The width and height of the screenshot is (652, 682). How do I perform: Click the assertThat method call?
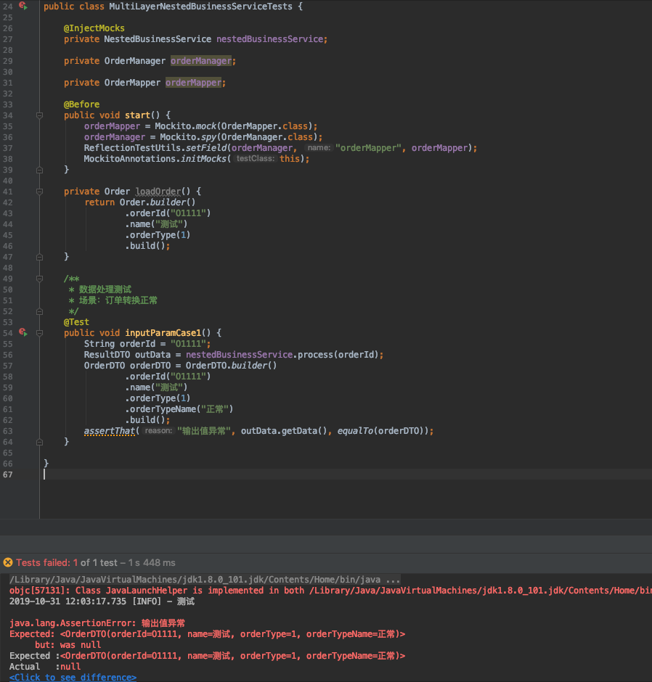click(x=108, y=431)
